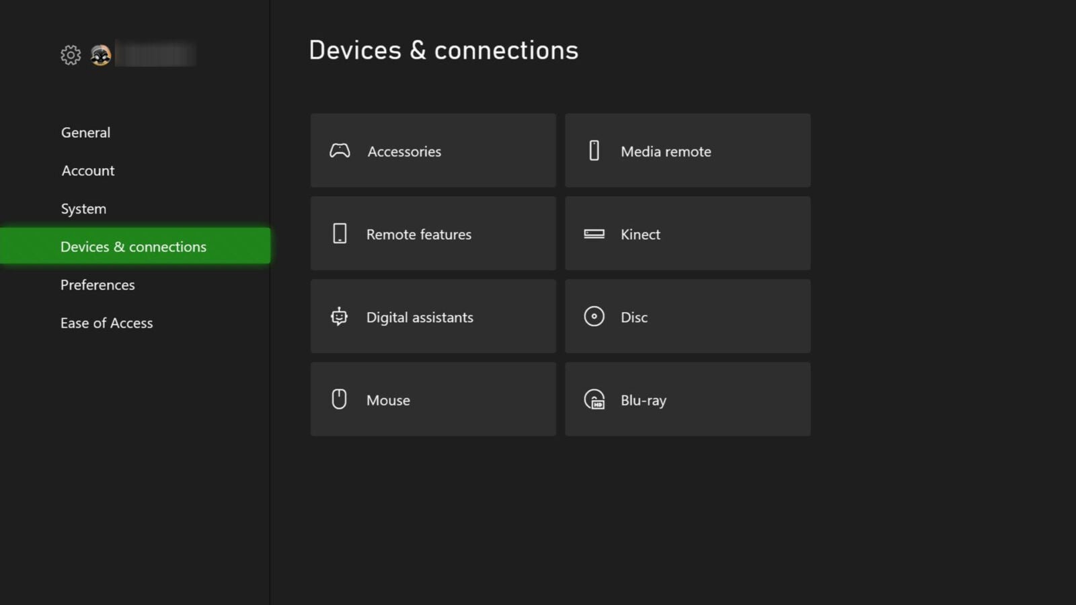Click the disc icon in the Disc tile
Screen dimensions: 1076x605
pyautogui.click(x=594, y=317)
